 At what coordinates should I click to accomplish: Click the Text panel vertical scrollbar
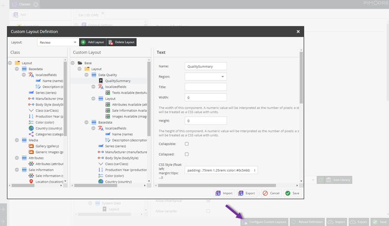pos(301,78)
